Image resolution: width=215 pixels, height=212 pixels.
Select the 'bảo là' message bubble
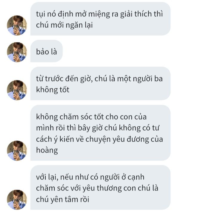coord(47,51)
